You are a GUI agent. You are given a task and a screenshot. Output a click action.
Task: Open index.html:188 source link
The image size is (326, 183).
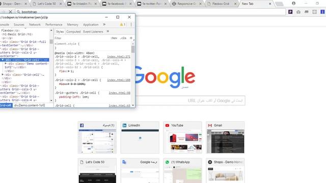point(119,80)
